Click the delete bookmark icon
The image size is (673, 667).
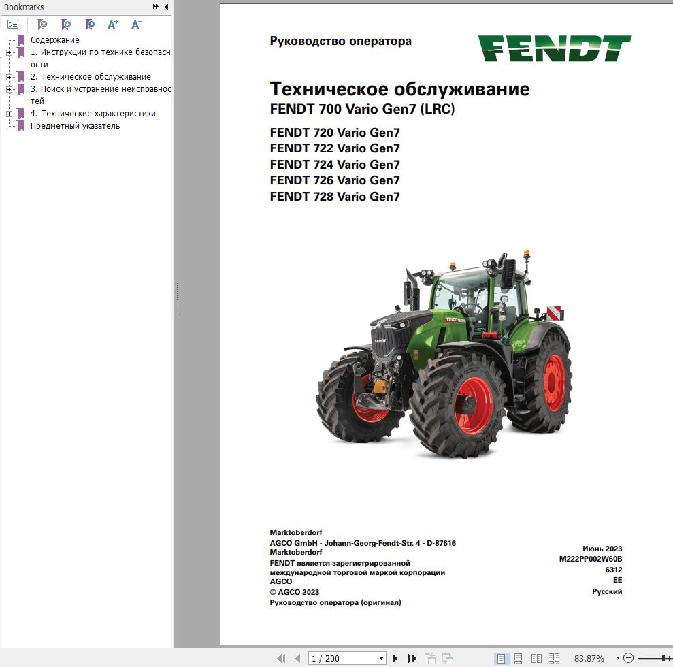[42, 25]
